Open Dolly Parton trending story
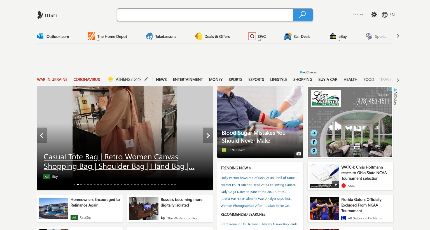Image resolution: width=430 pixels, height=230 pixels. [259, 178]
